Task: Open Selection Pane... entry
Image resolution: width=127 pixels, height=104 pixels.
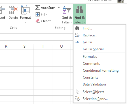Action: [x=100, y=99]
